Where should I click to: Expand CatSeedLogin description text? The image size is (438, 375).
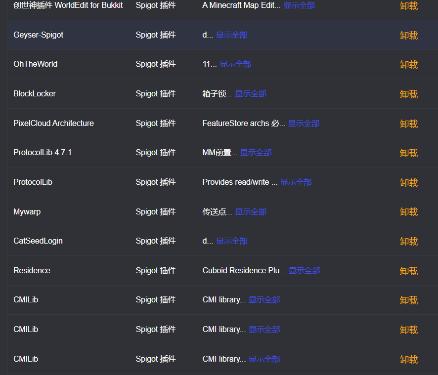[x=231, y=241]
